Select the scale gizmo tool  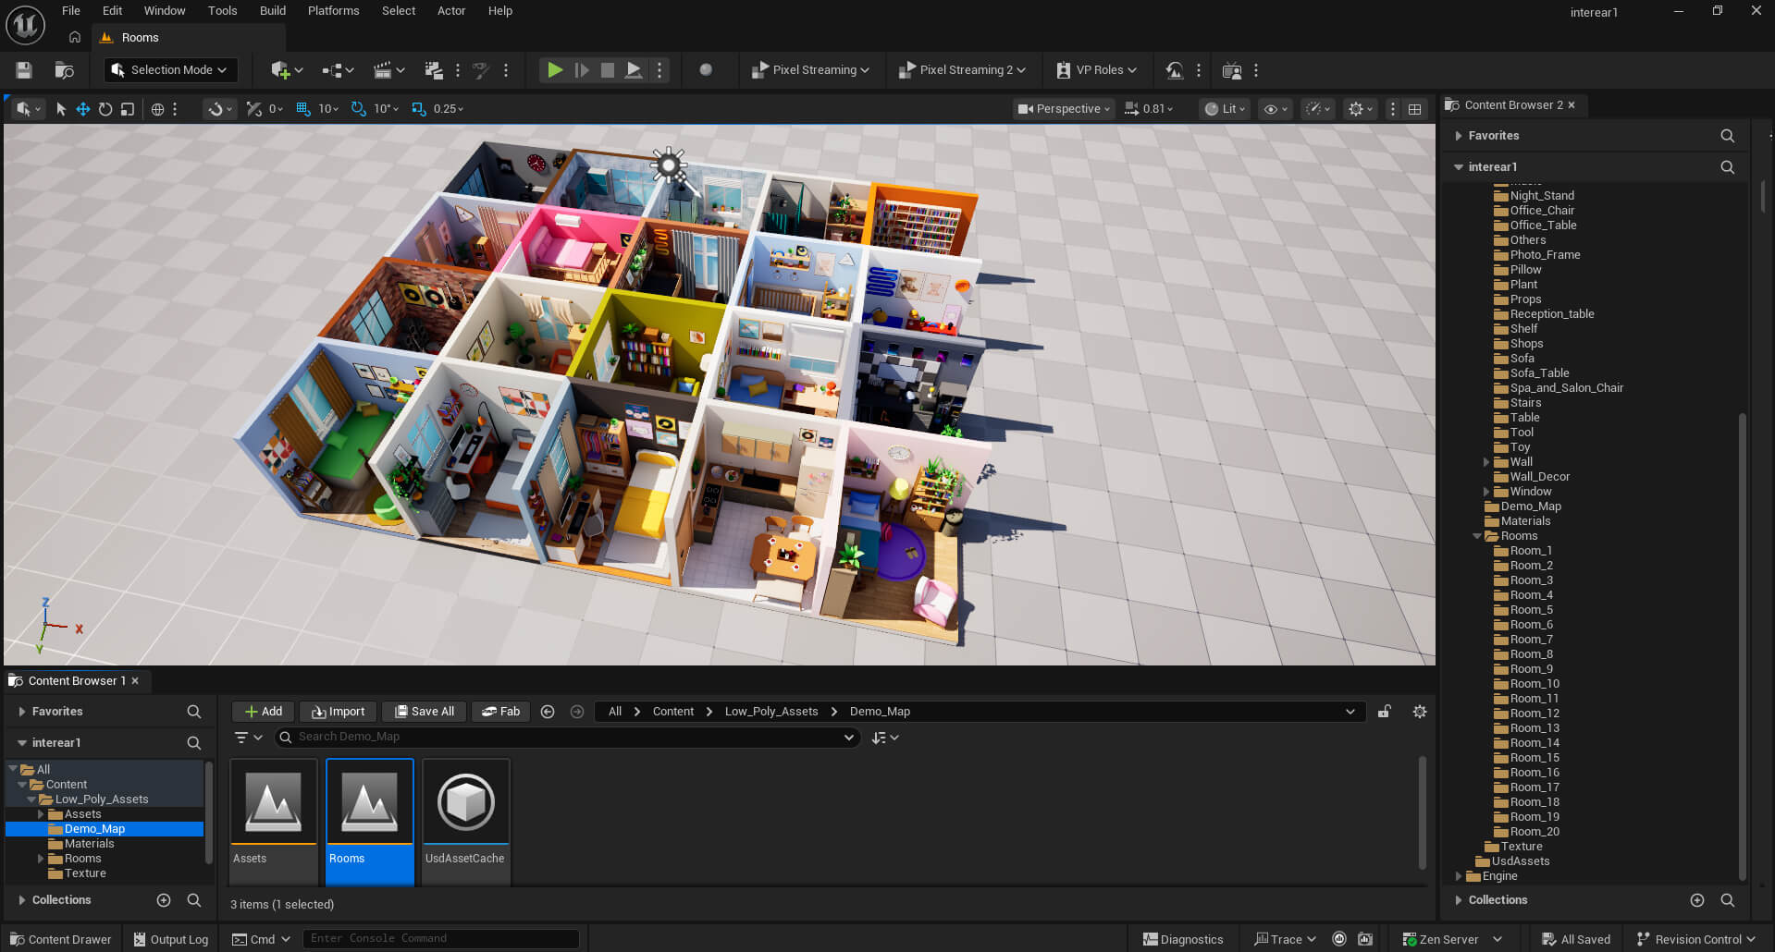pyautogui.click(x=128, y=109)
